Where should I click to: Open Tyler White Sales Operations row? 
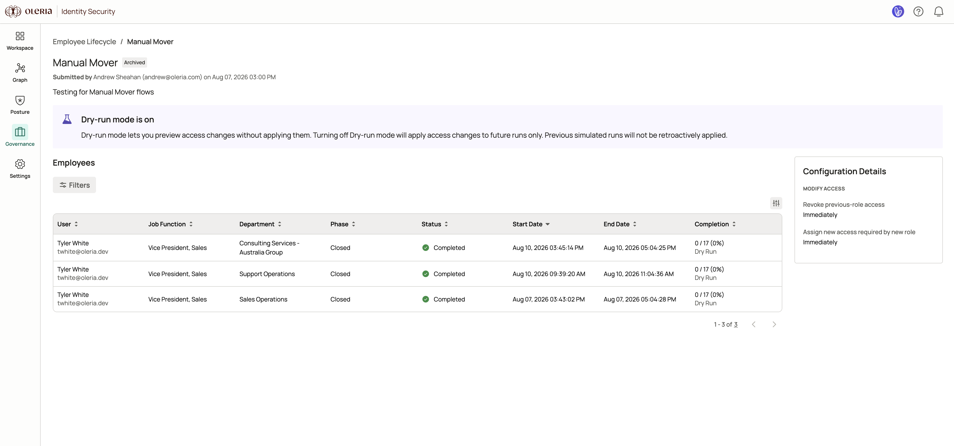(417, 299)
